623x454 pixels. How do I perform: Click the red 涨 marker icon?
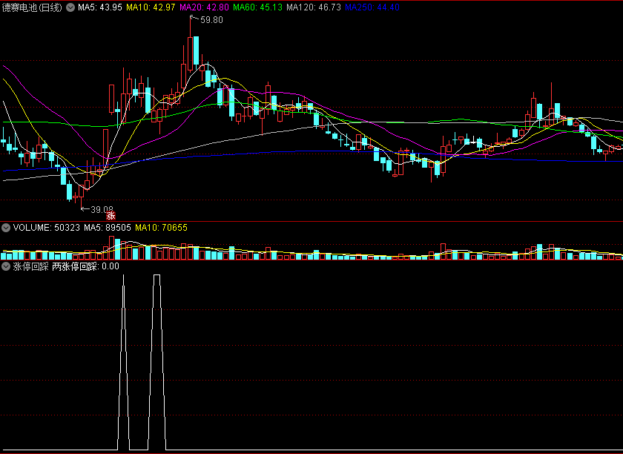[x=111, y=215]
